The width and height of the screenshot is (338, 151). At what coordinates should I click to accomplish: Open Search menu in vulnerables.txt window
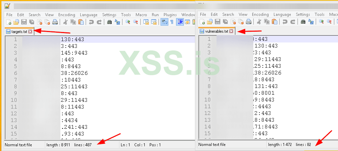228,14
